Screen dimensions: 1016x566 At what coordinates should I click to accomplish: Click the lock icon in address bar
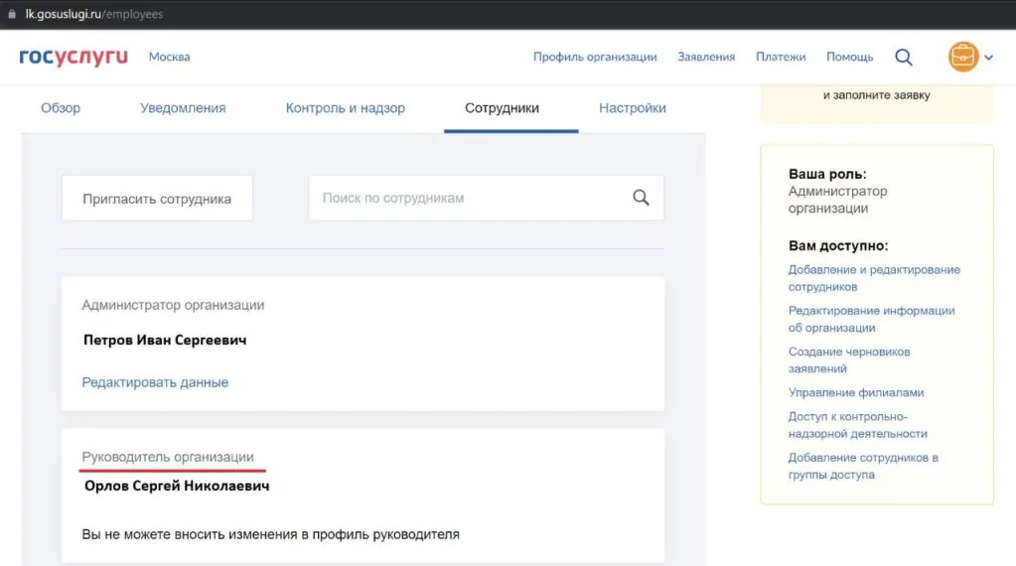12,14
